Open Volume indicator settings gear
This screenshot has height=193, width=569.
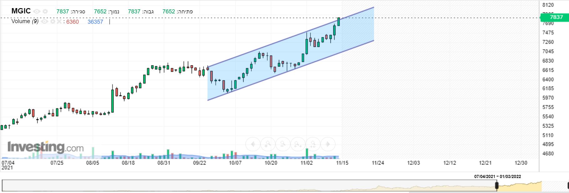tap(53, 22)
